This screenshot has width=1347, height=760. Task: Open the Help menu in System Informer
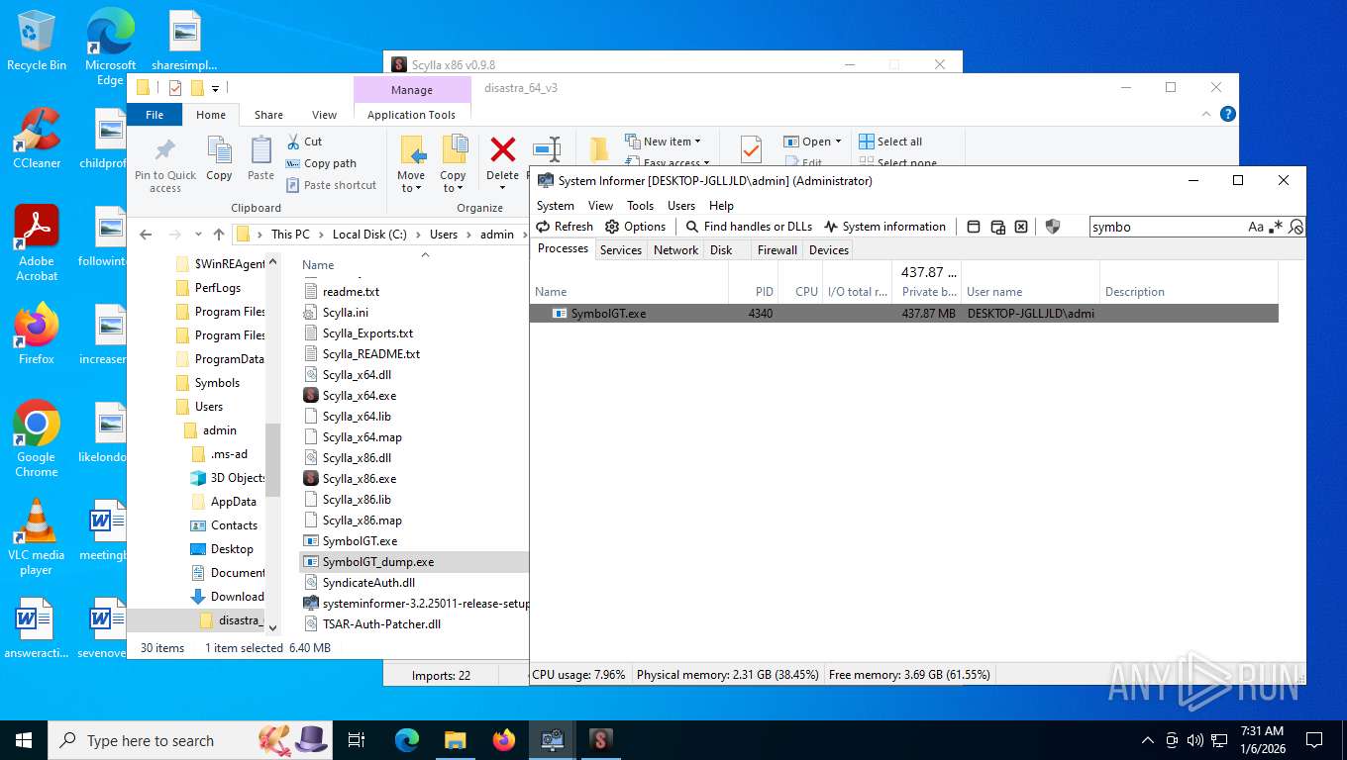pyautogui.click(x=721, y=206)
